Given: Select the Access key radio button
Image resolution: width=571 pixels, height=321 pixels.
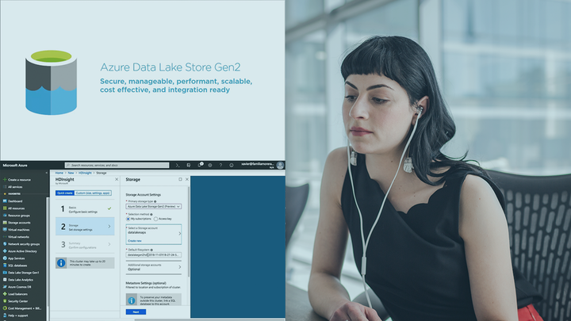Looking at the screenshot, I should click(x=155, y=219).
